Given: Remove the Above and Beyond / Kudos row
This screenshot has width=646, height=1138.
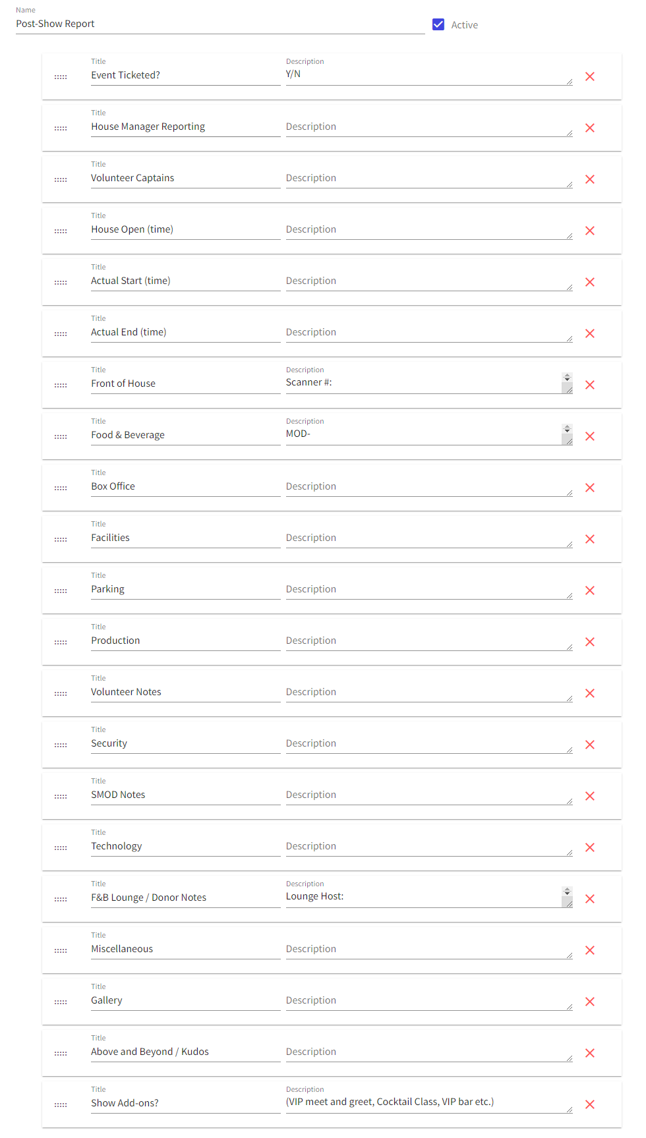Looking at the screenshot, I should coord(590,1053).
